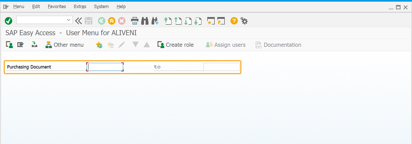Click the red Cancel icon
412x144 pixels.
[122, 21]
